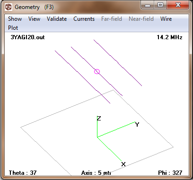This screenshot has width=193, height=180.
Task: Open the View menu
Action: tap(35, 19)
